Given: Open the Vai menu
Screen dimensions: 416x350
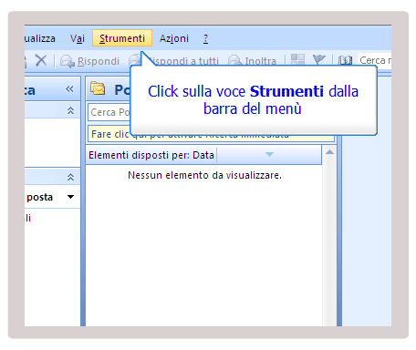Looking at the screenshot, I should (78, 38).
